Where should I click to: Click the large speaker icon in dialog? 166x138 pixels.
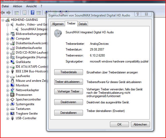tap(58, 33)
